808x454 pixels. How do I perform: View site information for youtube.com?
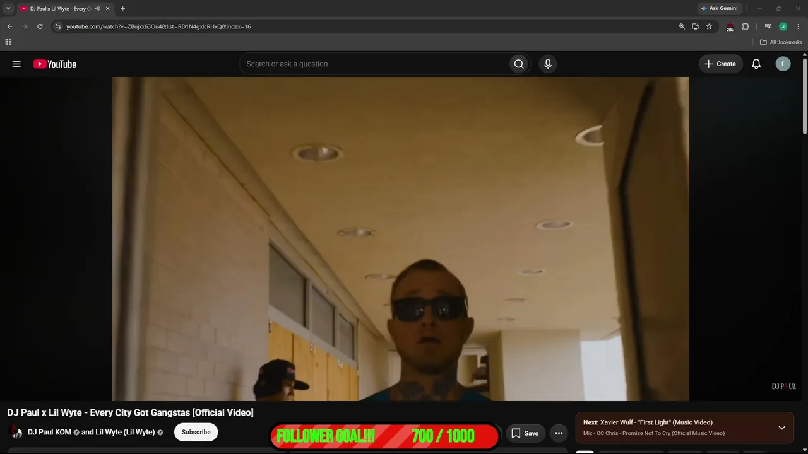click(57, 26)
